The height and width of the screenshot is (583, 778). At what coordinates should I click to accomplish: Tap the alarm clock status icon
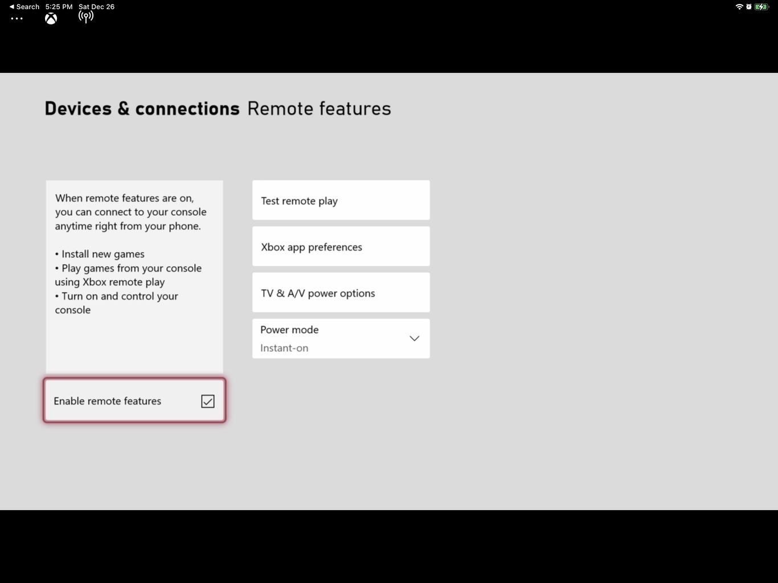click(x=749, y=7)
